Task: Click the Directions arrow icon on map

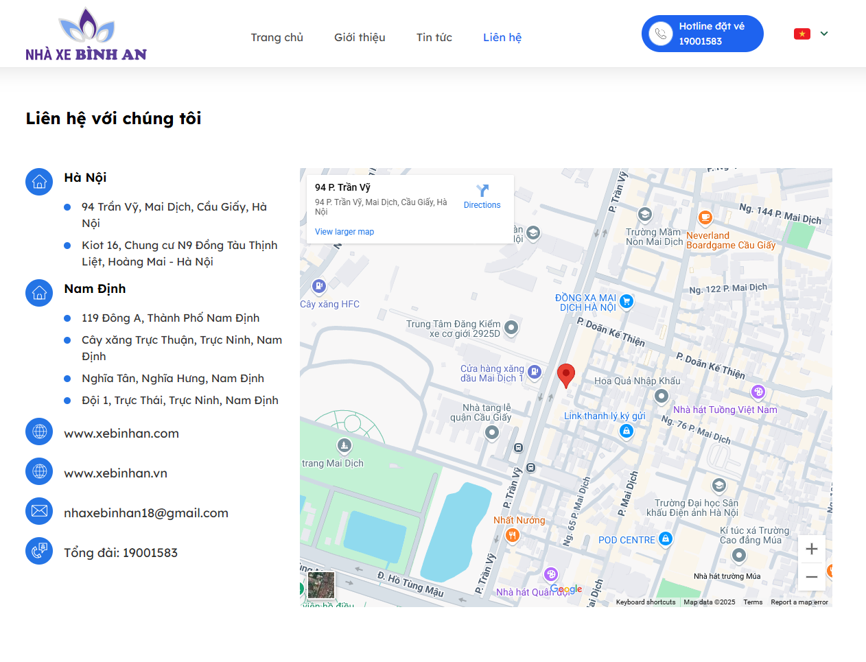Action: point(482,191)
